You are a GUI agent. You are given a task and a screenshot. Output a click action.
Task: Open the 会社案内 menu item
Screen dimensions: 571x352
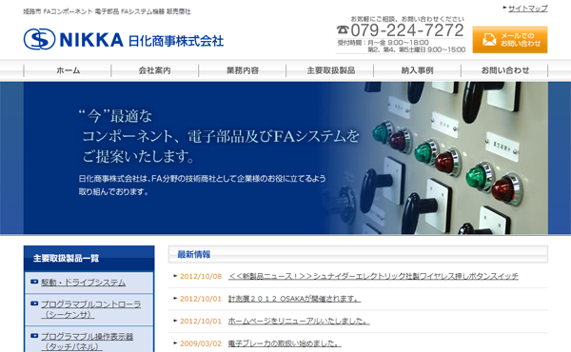[x=155, y=70]
